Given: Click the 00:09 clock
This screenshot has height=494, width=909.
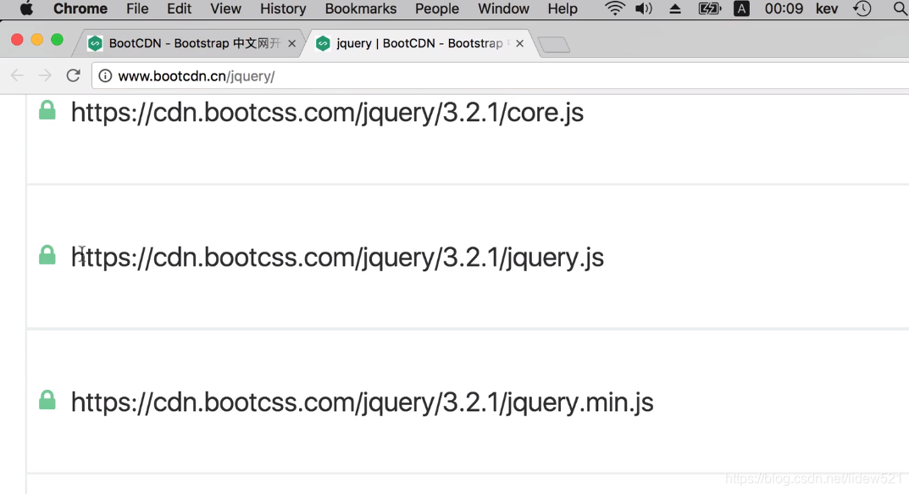Looking at the screenshot, I should pos(784,8).
